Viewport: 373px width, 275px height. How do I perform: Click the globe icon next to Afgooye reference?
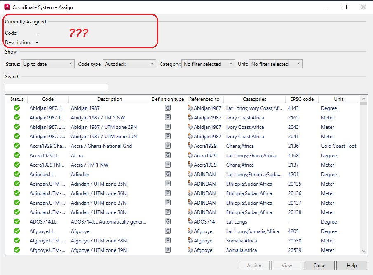[190, 231]
